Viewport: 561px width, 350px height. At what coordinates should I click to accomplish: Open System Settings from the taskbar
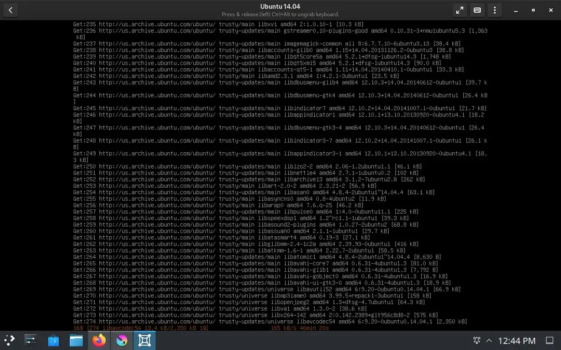coord(31,340)
